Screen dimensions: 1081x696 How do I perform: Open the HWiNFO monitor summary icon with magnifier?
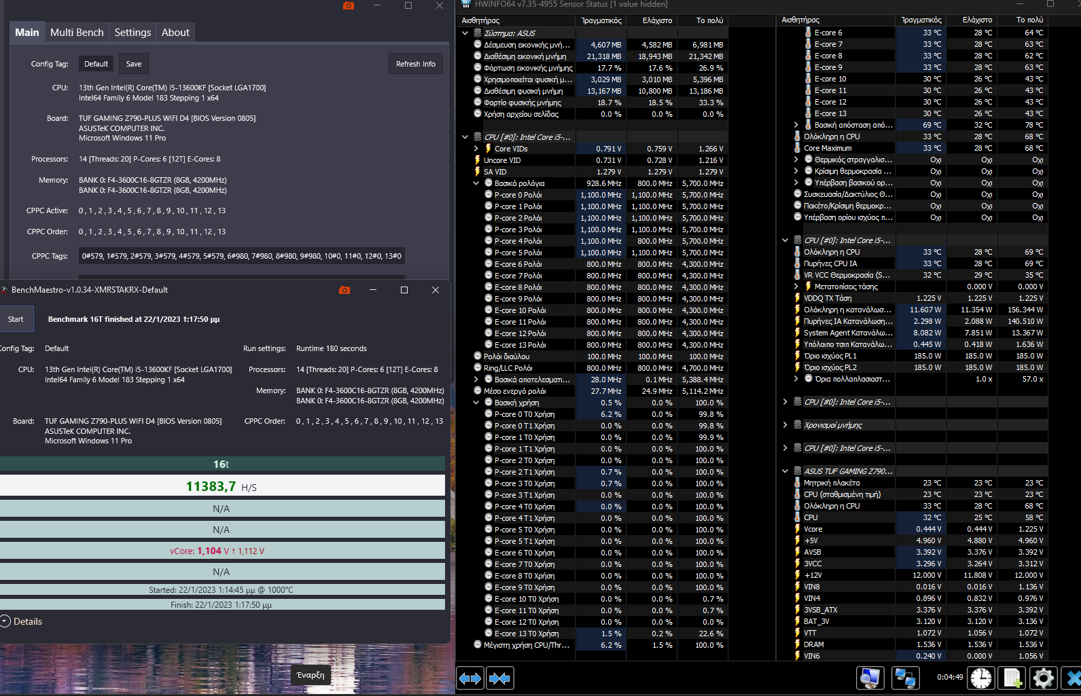870,678
